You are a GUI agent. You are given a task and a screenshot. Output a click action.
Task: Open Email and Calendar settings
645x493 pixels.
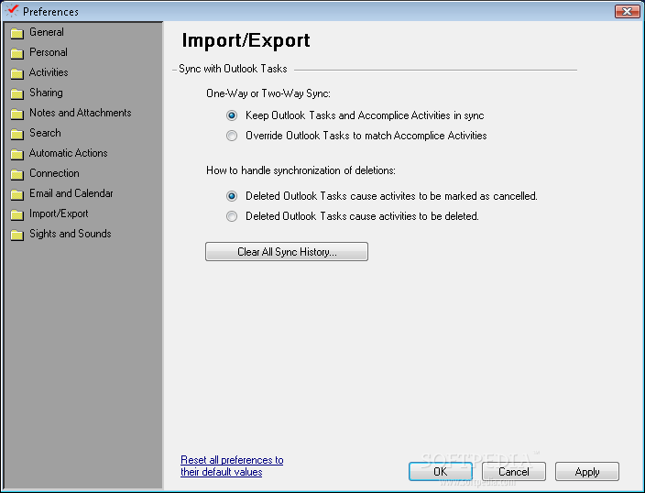click(71, 193)
